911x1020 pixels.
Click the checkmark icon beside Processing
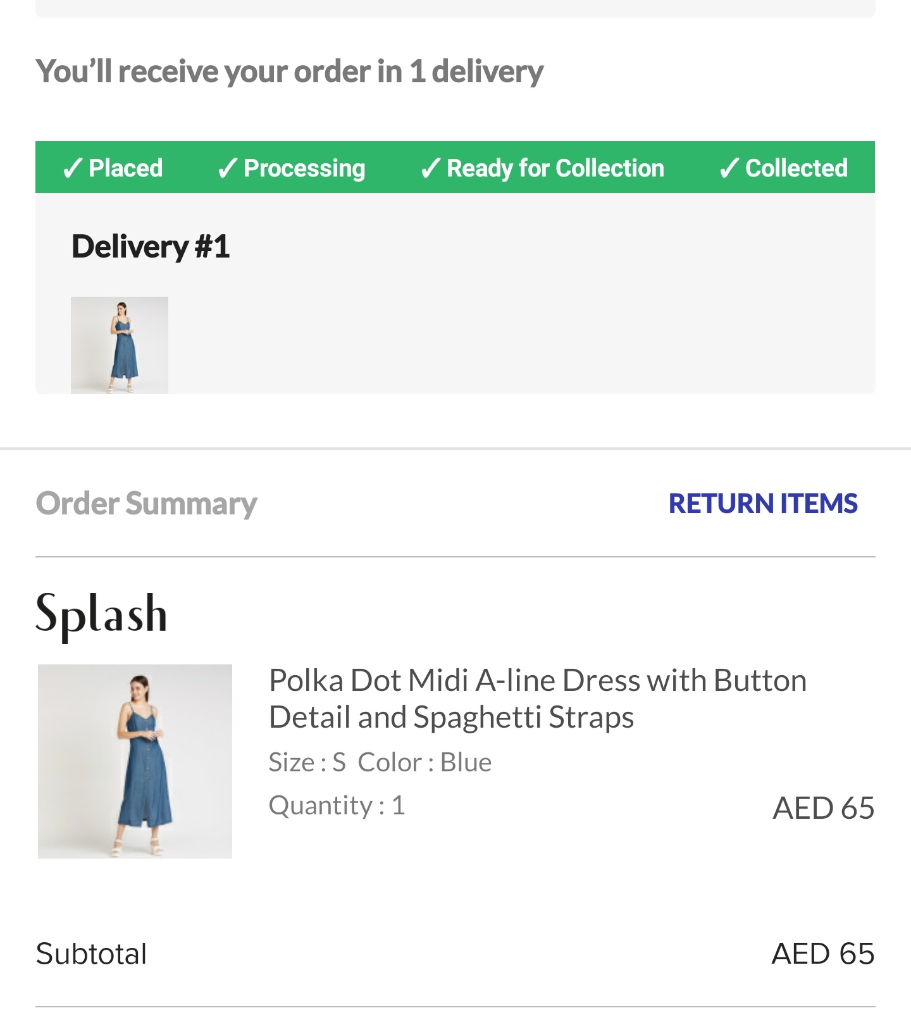[x=227, y=168]
